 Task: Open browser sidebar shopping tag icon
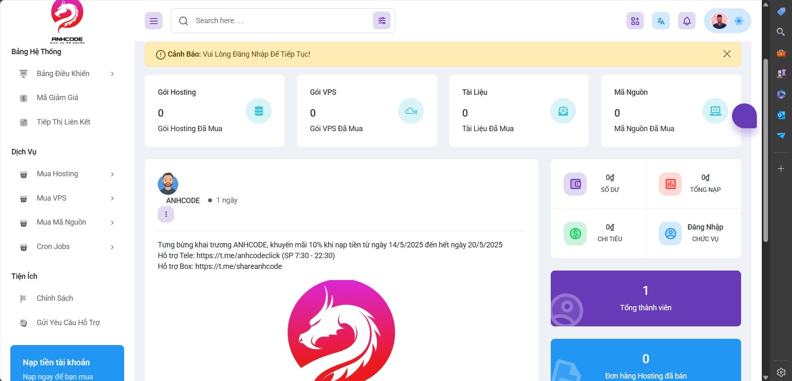tap(781, 11)
